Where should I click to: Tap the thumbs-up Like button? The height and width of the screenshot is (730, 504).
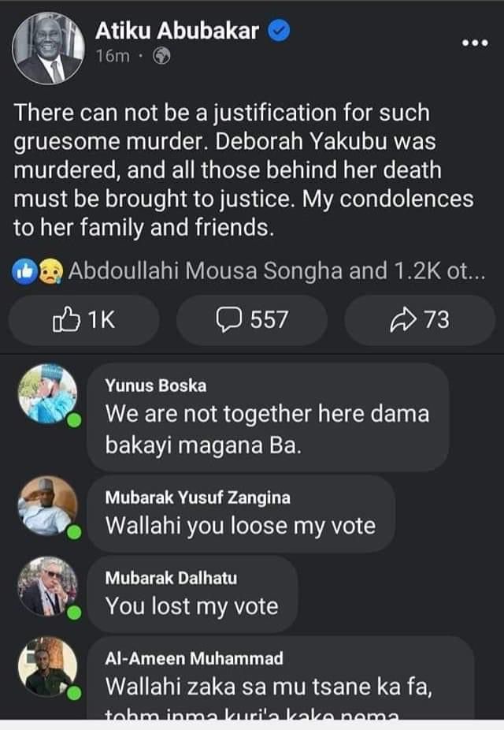(x=83, y=319)
